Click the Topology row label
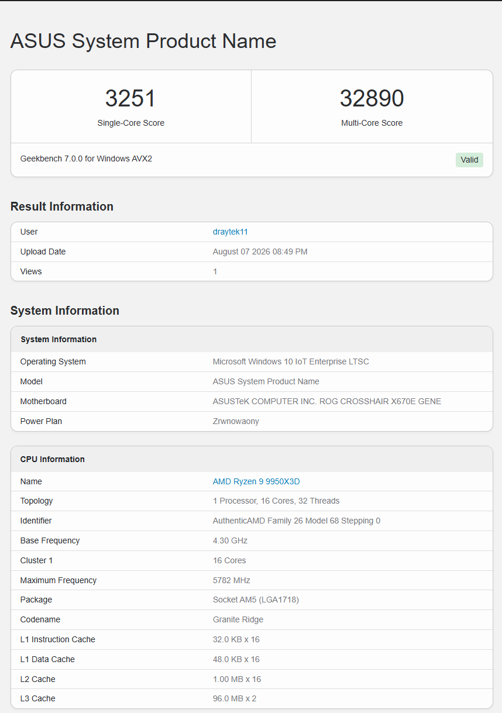Screen dimensions: 502x713 click(36, 501)
